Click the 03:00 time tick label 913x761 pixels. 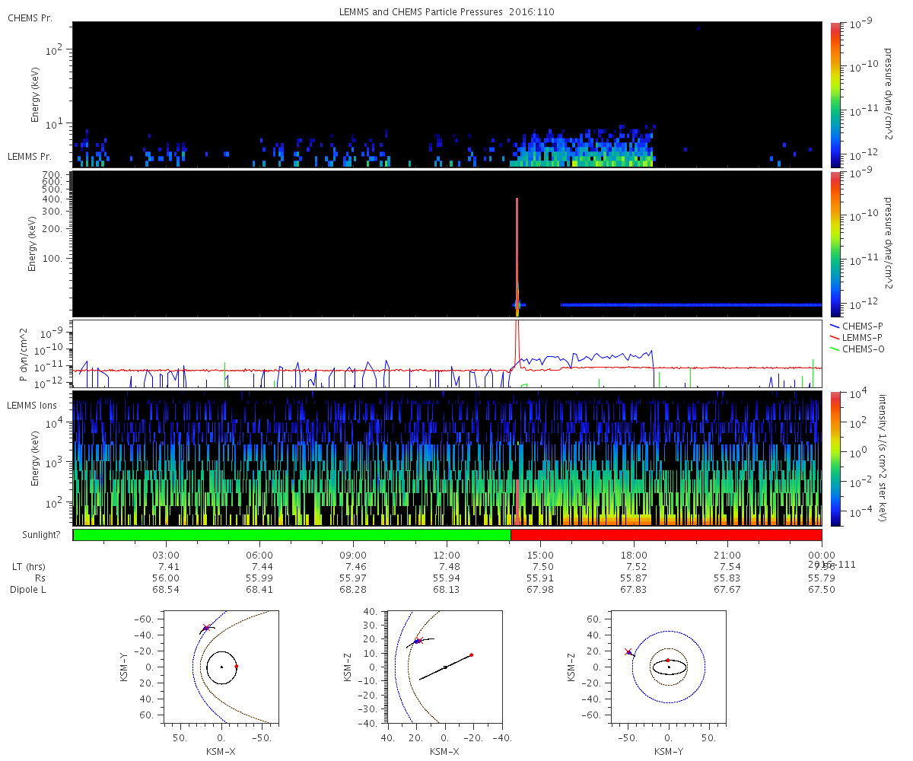click(166, 556)
